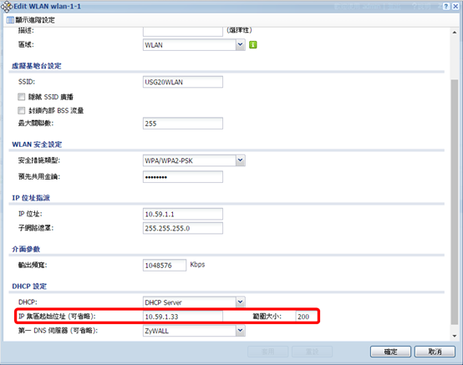
Task: Click the help question mark icon
Action: tap(446, 6)
